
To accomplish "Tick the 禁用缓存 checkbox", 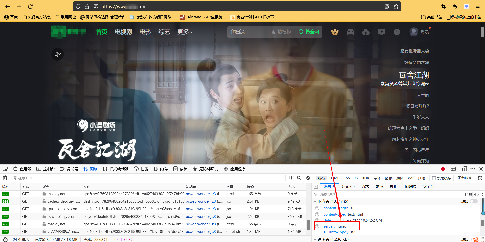I will [434, 178].
